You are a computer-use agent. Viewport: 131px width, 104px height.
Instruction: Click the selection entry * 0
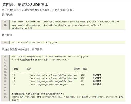coord(13,75)
